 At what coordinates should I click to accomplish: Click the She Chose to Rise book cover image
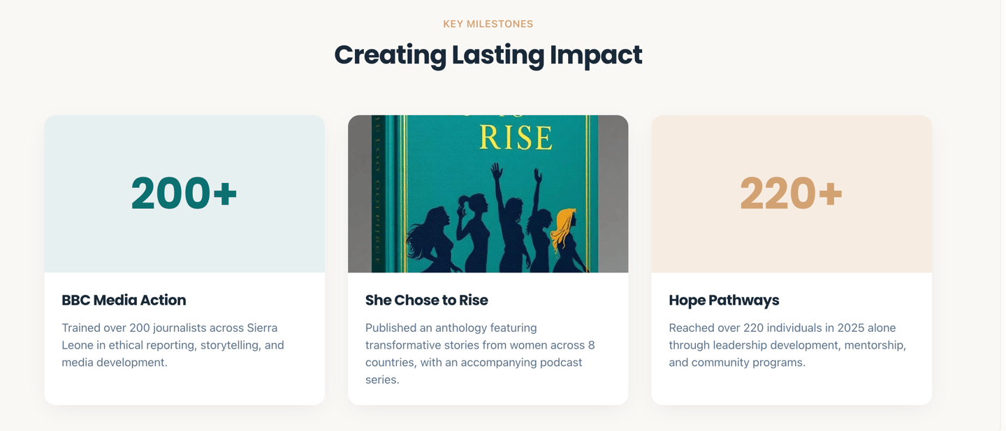click(488, 193)
